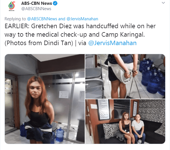Open the bottom-right couch photo
This screenshot has width=170, height=150.
125,122
